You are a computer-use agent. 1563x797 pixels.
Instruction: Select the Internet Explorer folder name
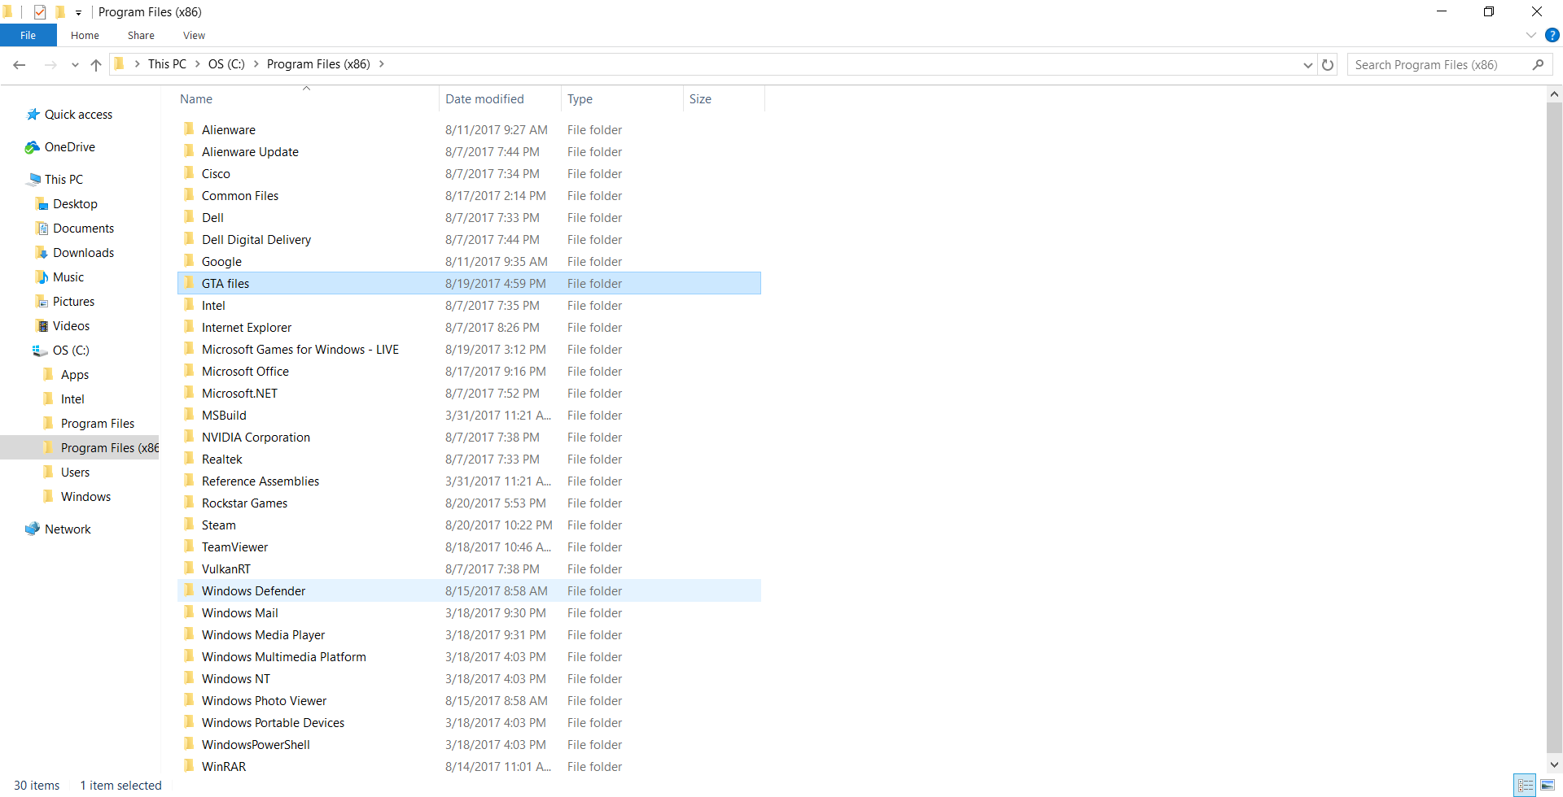(247, 328)
